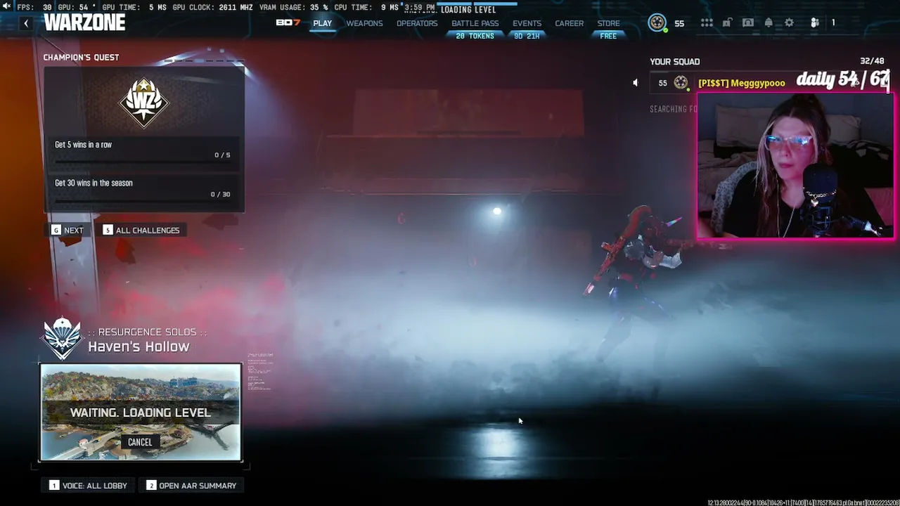Click the streamer webcam overlay

point(796,166)
